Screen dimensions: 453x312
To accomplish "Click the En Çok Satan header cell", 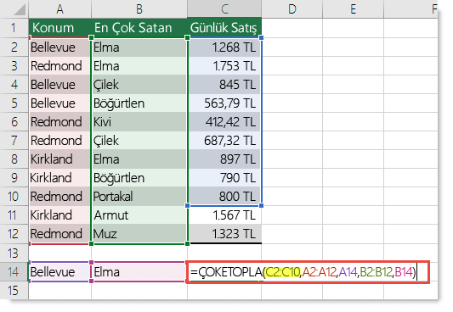I will (x=139, y=28).
